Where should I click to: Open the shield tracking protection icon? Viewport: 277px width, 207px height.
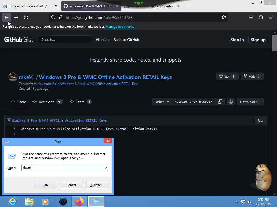pyautogui.click(x=53, y=18)
